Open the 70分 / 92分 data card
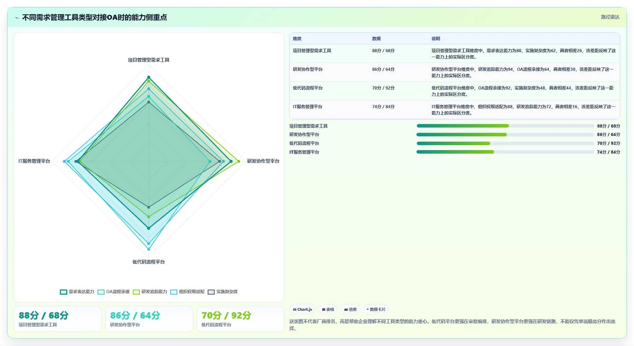The image size is (634, 346). click(x=241, y=319)
